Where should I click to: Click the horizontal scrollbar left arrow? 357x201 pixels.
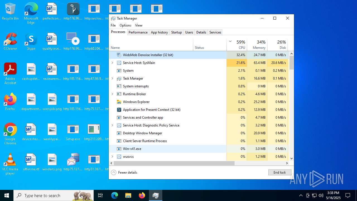coord(112,163)
